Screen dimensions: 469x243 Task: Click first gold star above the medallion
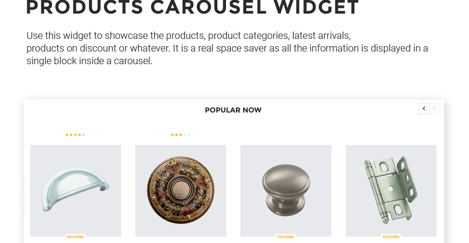coord(172,135)
